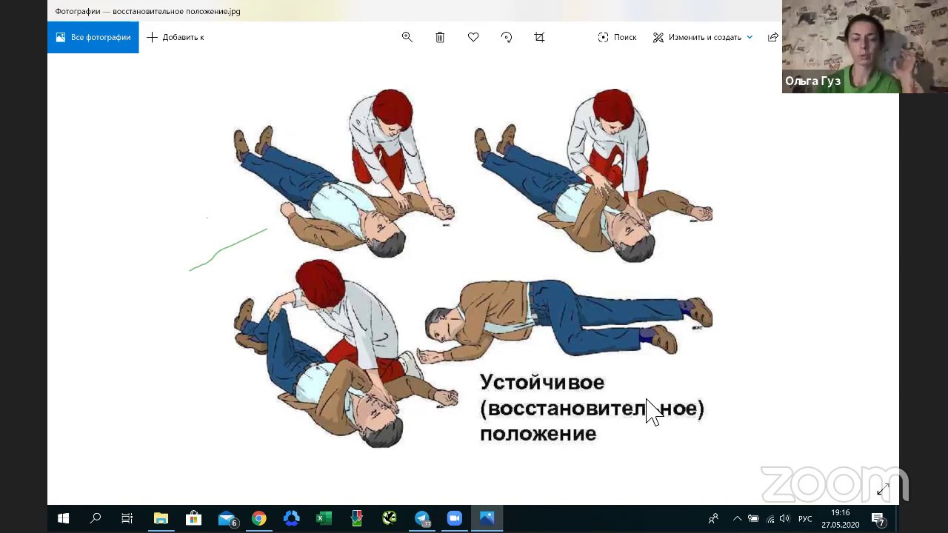Open the green-red arrow app on taskbar
Viewport: 948px width, 533px height.
pos(357,519)
